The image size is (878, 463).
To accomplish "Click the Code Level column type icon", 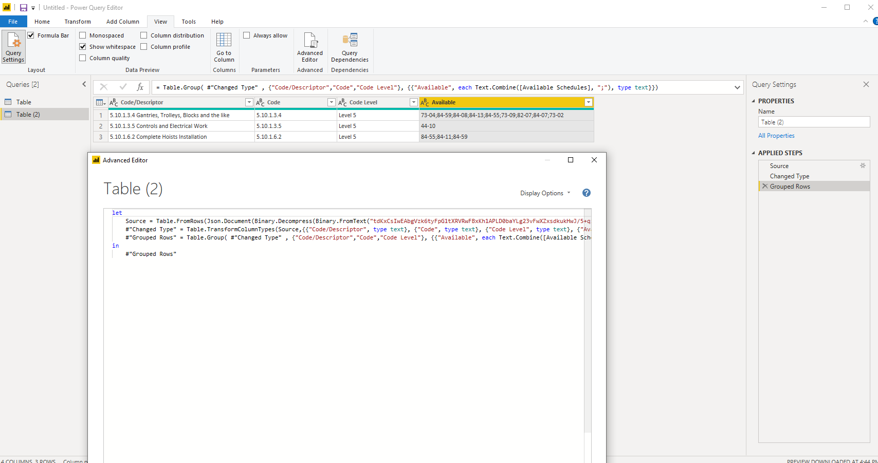I will coord(342,102).
